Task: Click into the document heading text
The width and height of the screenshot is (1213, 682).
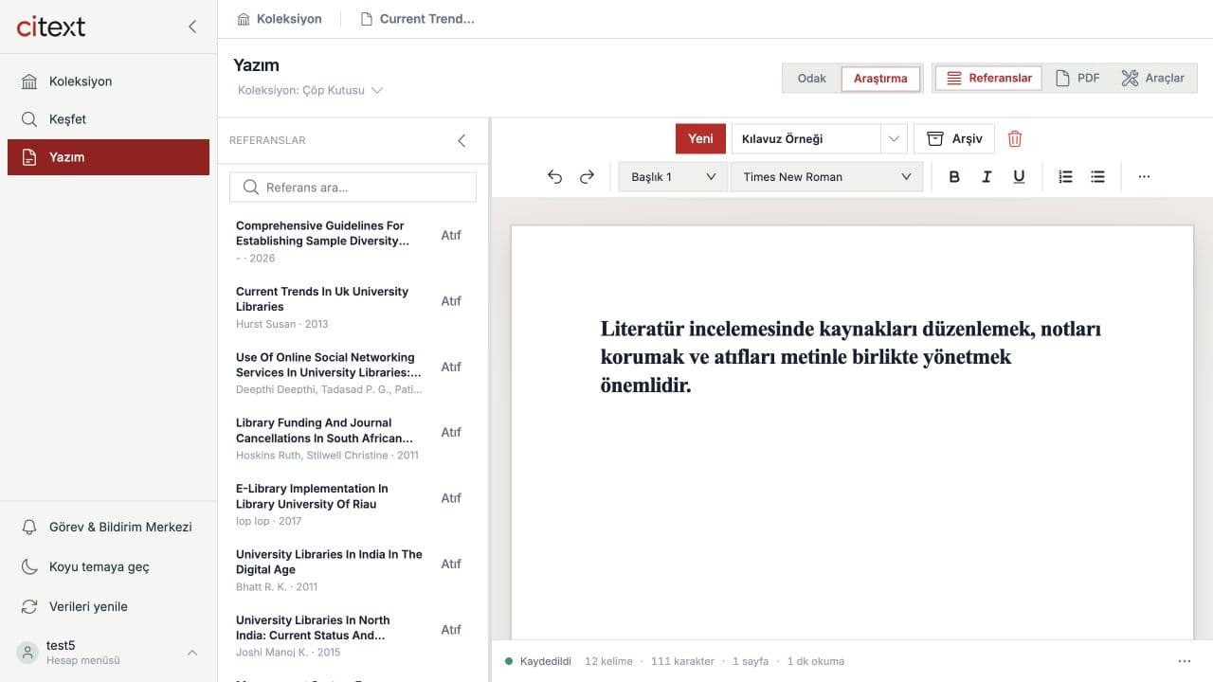Action: (851, 357)
